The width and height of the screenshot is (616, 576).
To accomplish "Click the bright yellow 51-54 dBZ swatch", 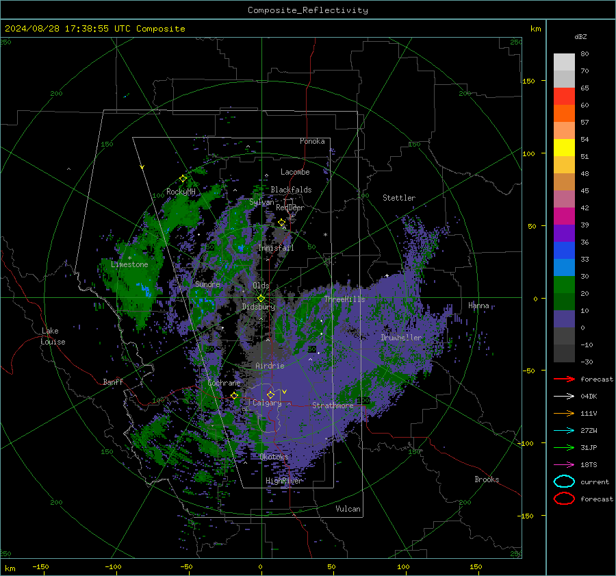I will point(564,148).
